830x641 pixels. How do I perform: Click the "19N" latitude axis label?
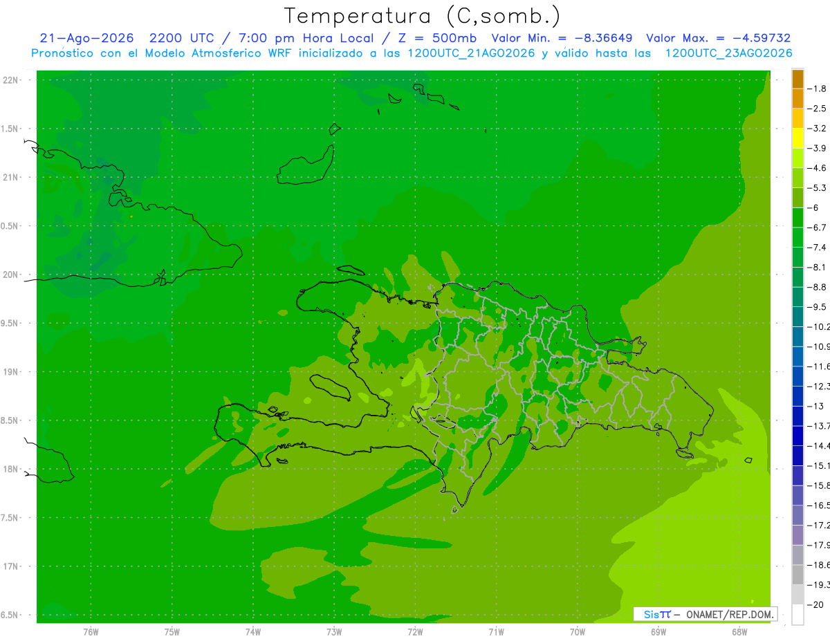point(10,371)
